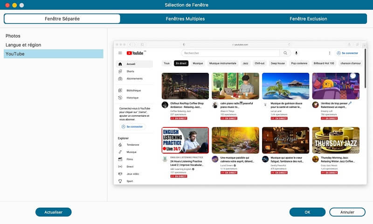Click the youtube.com address bar
The height and width of the screenshot is (224, 373).
click(240, 44)
